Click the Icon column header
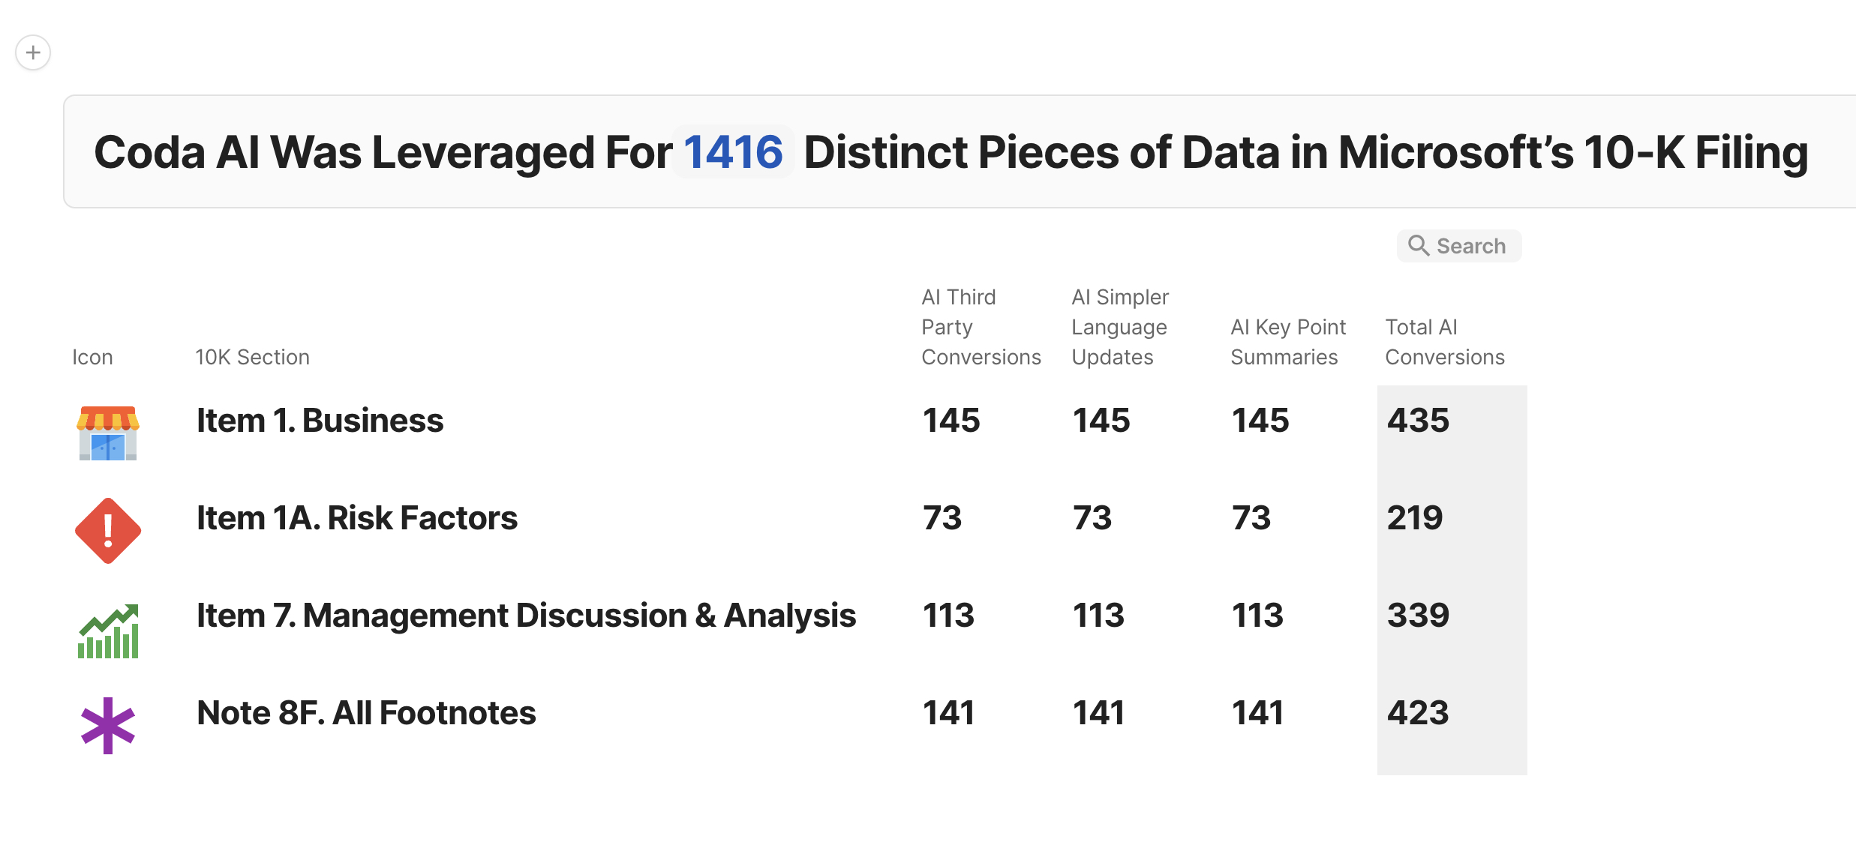 [92, 357]
